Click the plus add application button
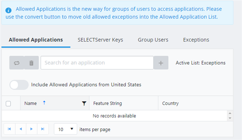This screenshot has height=140, width=242. click(x=161, y=63)
